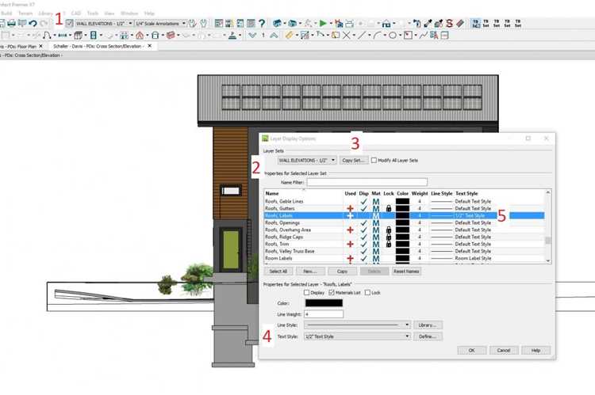Viewport: 595px width, 395px height.
Task: Switch to the Floor Plan tab
Action: pos(21,46)
